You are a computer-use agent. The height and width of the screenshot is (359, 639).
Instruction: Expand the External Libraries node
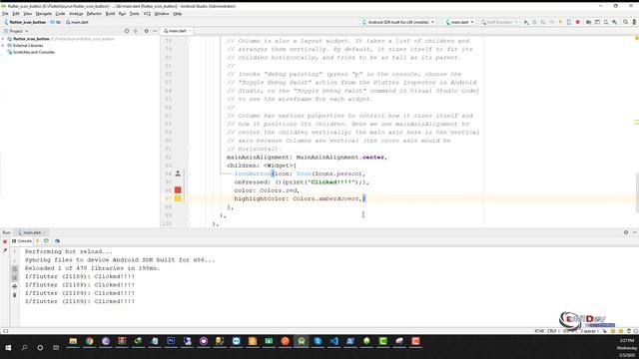tap(3, 46)
